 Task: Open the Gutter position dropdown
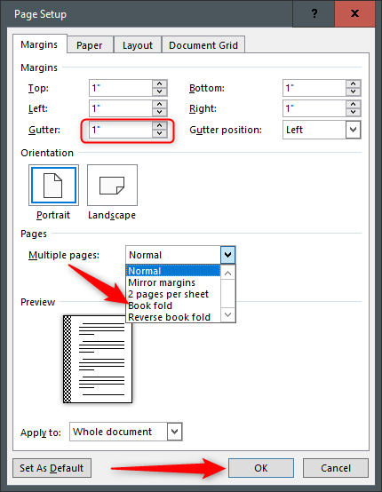point(353,130)
